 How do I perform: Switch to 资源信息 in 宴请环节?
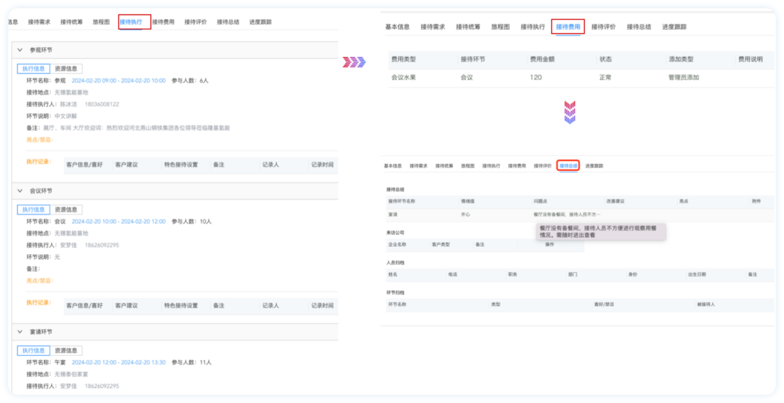[x=66, y=351]
